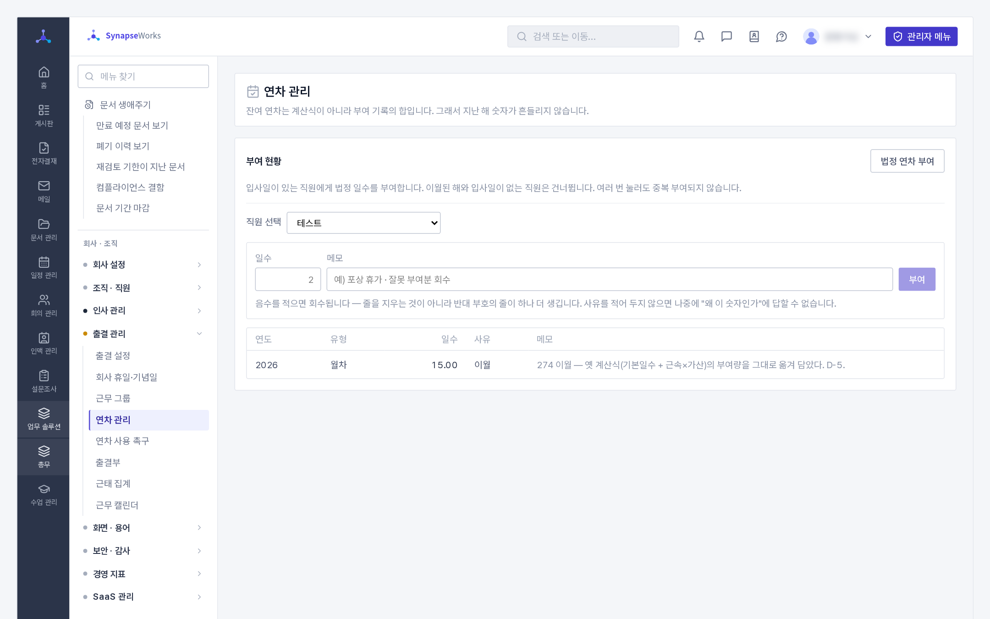
Task: Expand the 화면 · 용어 group
Action: pos(143,528)
